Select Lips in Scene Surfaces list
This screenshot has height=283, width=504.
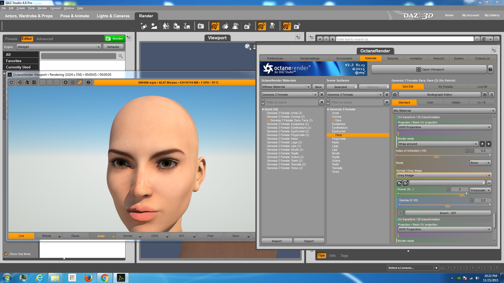coord(334,150)
